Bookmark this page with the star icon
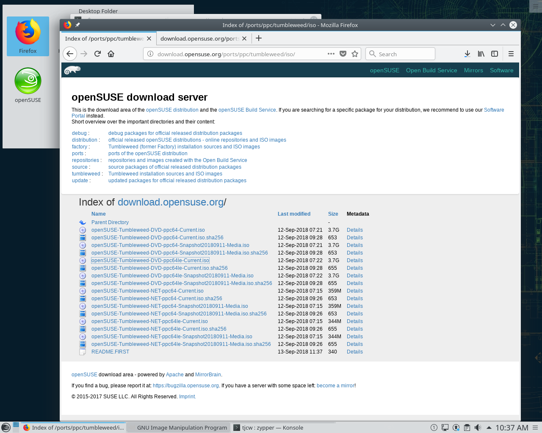The image size is (542, 433). point(355,54)
